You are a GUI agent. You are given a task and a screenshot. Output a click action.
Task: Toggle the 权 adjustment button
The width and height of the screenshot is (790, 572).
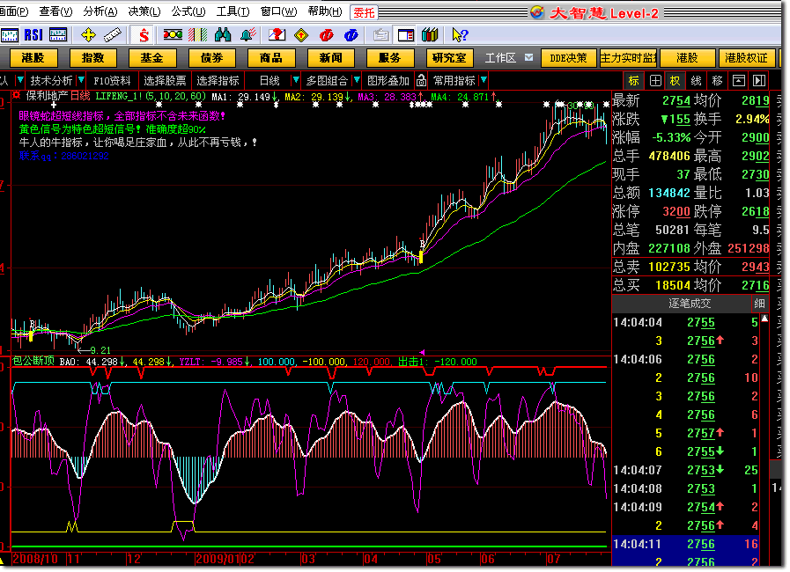click(676, 81)
